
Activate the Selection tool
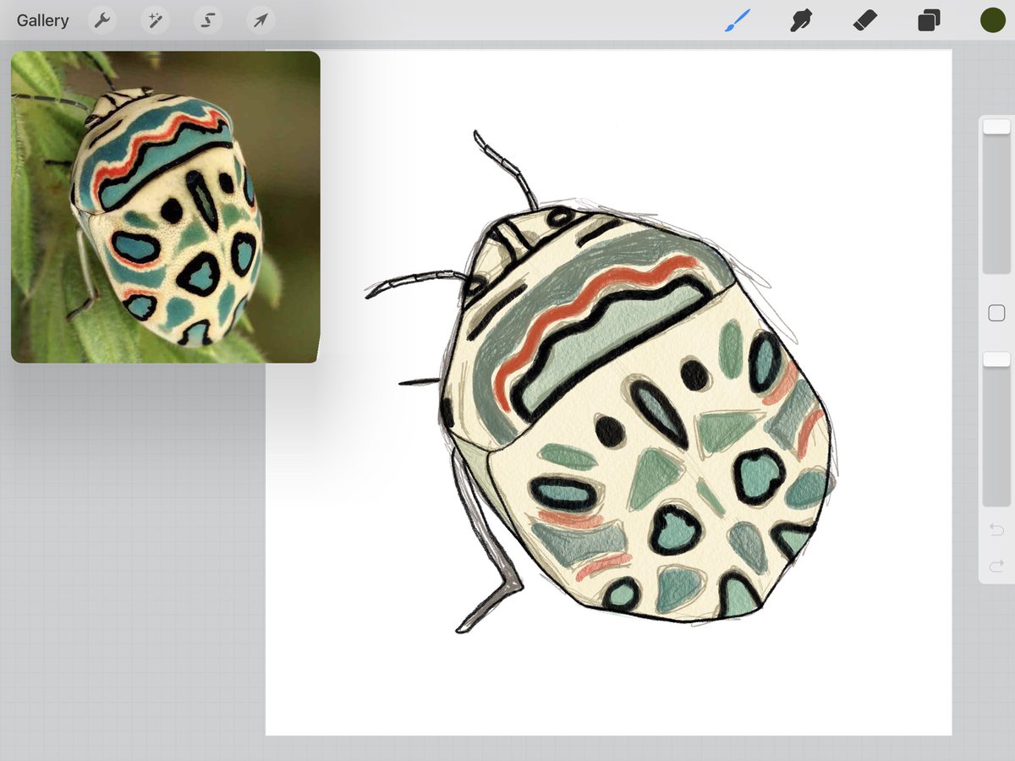[x=207, y=19]
